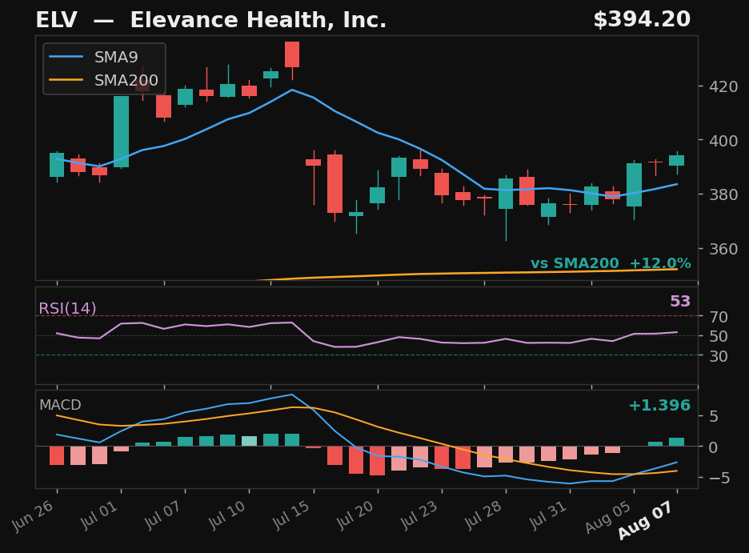Screen dimensions: 749x553
Task: Click the blue SMA9 line sample in legend
Action: (x=66, y=58)
